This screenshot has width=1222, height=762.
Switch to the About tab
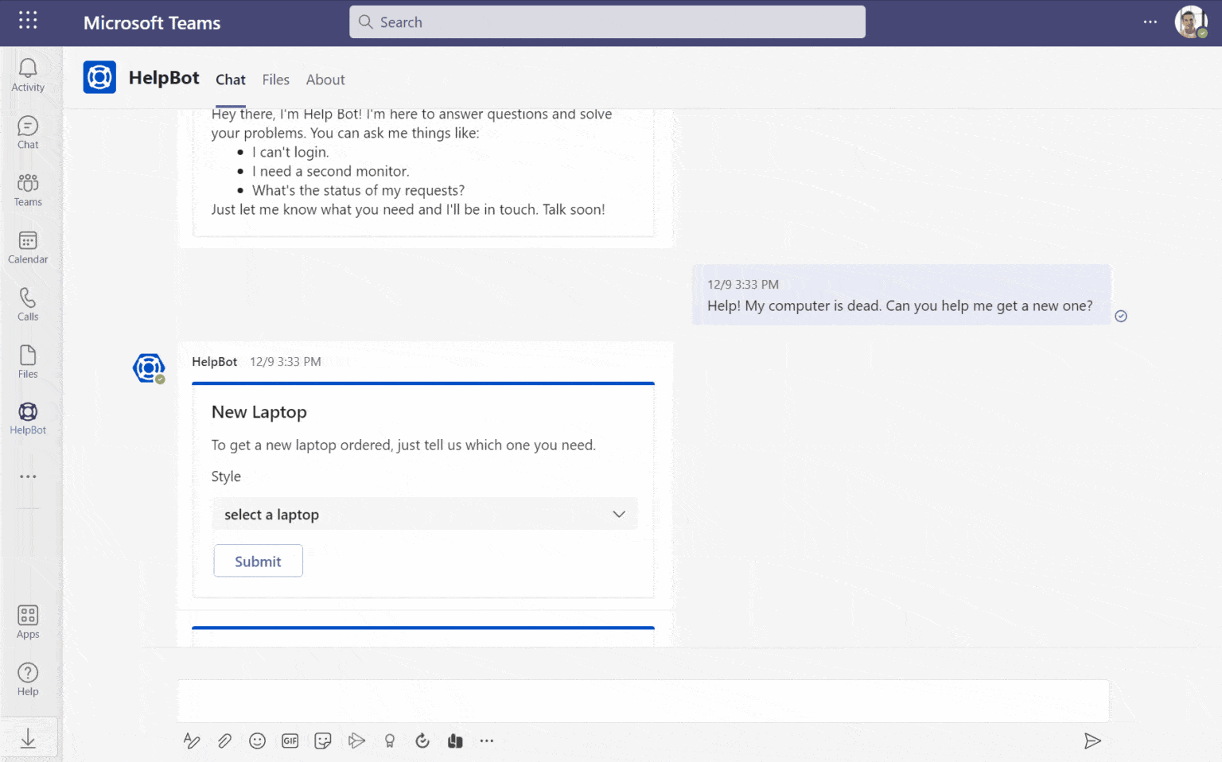pyautogui.click(x=325, y=80)
